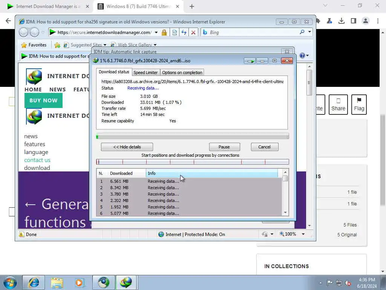Click the Action Center flag in tray
Screen dimensions: 386x290
pos(329,283)
